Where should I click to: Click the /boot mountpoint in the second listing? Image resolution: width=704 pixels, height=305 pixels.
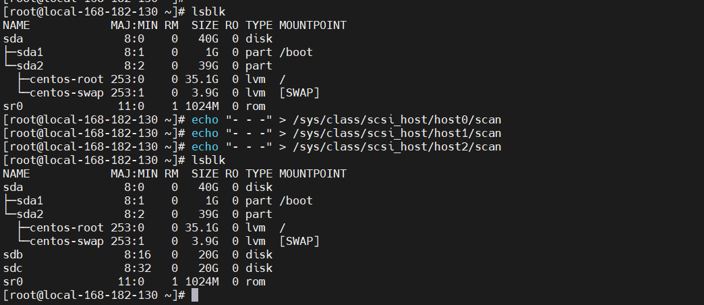pyautogui.click(x=296, y=201)
